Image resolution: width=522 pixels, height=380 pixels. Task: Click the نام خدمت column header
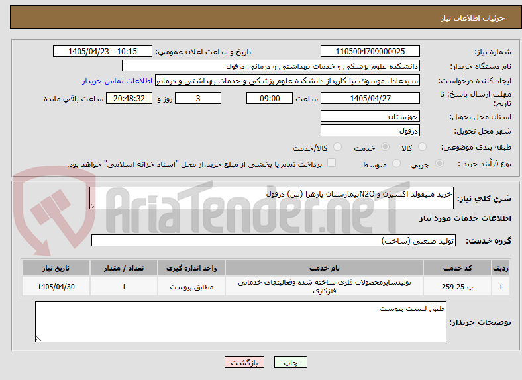click(x=324, y=268)
